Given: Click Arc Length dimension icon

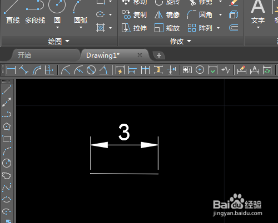Looking at the screenshot, I should [x=37, y=70].
